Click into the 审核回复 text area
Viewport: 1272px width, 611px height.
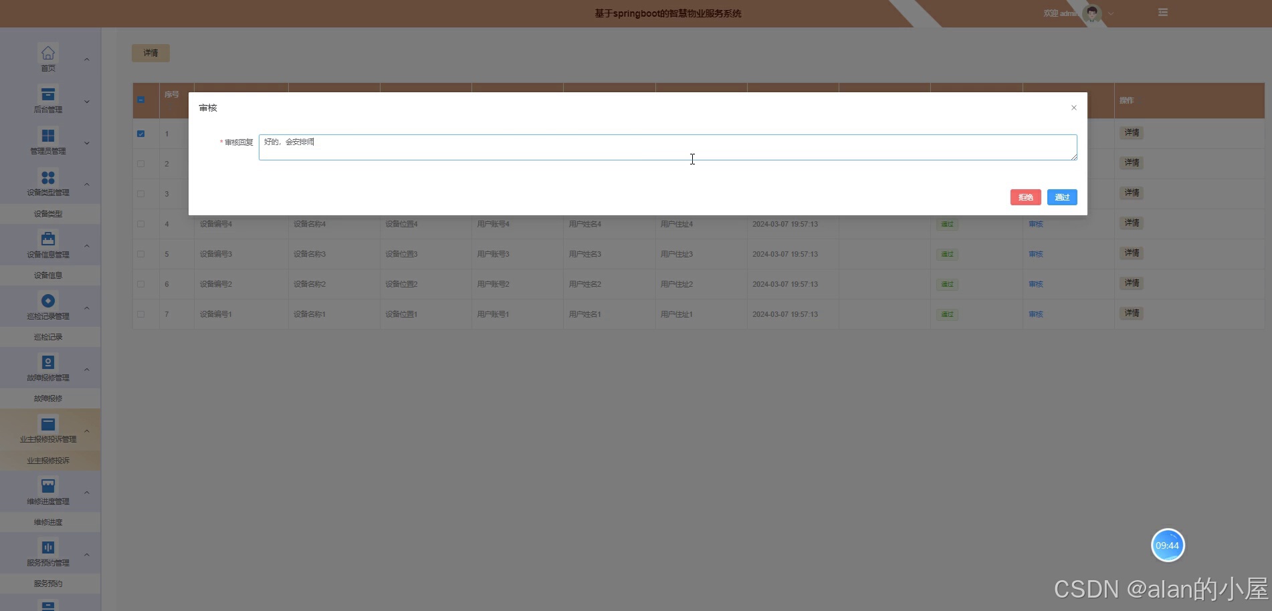[667, 147]
